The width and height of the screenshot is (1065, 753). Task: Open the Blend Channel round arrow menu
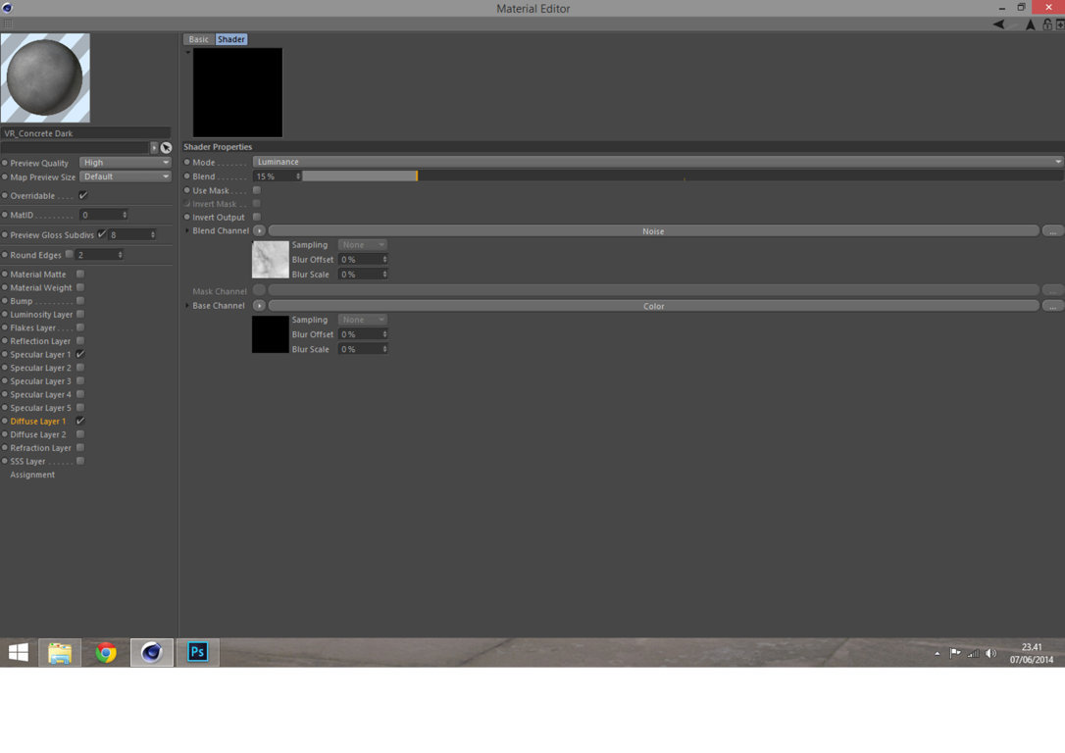pos(259,230)
